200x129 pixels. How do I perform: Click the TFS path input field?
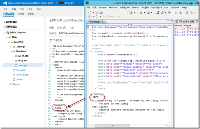pyautogui.click(x=71, y=33)
